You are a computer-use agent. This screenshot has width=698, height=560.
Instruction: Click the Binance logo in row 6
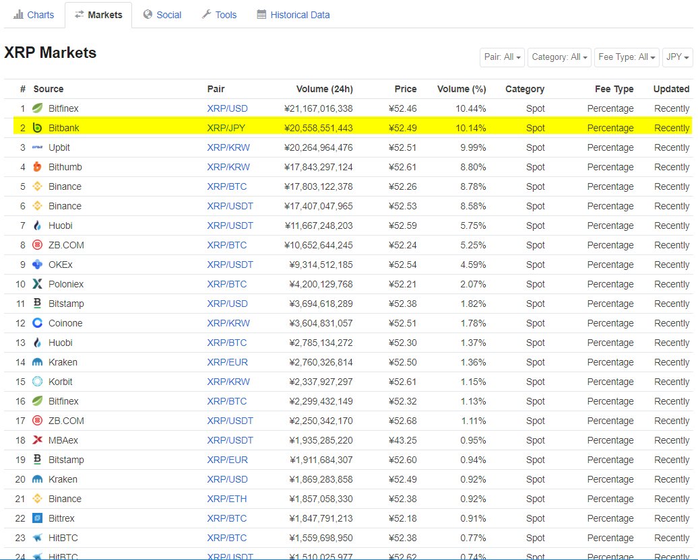click(x=38, y=206)
